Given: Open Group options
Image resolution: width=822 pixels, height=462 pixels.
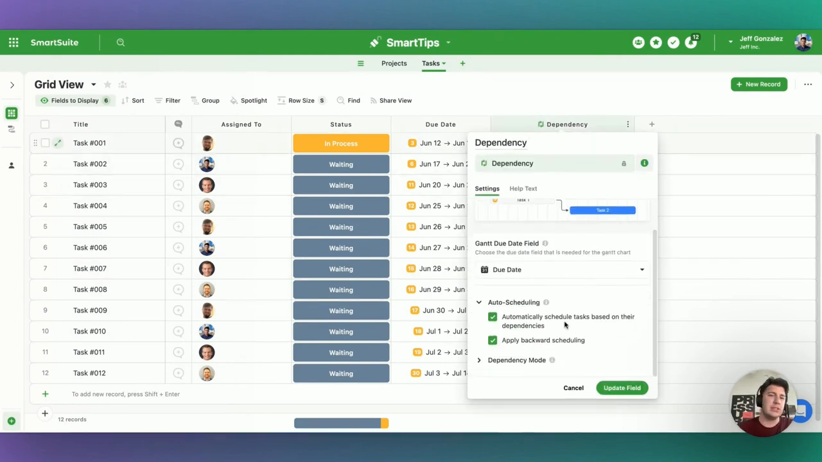Looking at the screenshot, I should click(205, 101).
